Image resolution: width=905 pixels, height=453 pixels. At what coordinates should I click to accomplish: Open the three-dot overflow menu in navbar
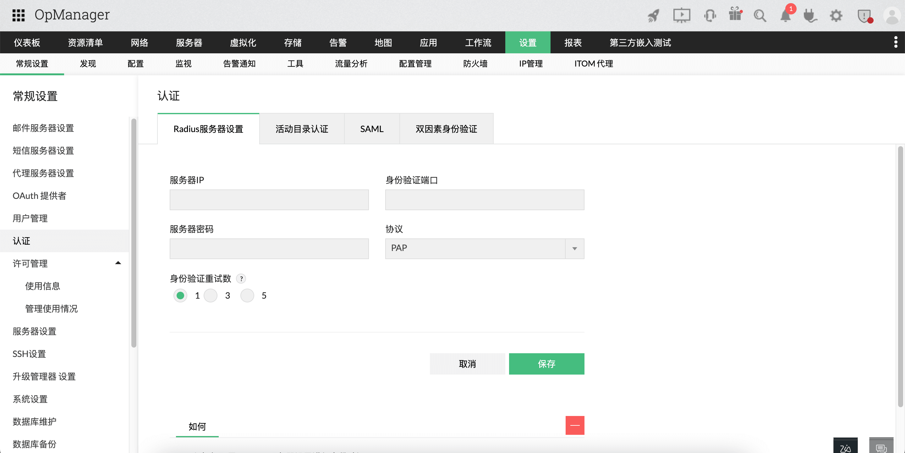pyautogui.click(x=896, y=42)
